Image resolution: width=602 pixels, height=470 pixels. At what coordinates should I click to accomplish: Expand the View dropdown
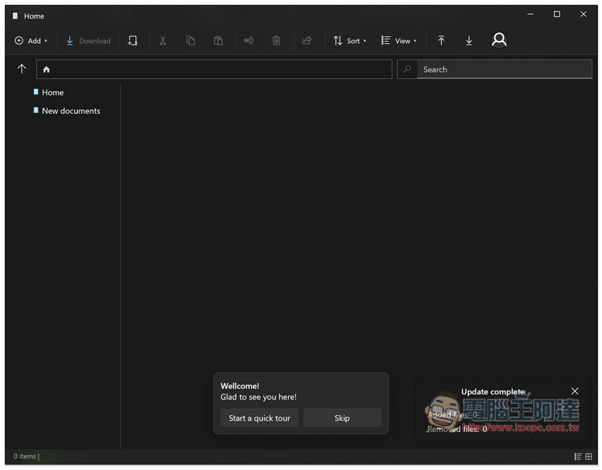399,41
